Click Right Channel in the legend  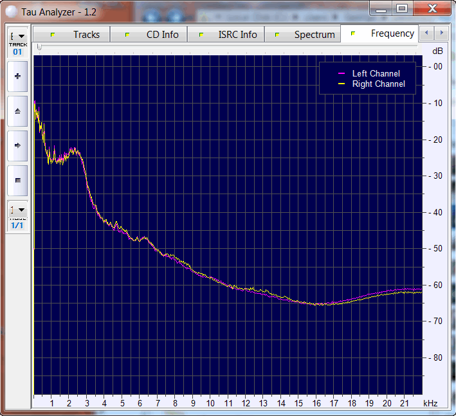click(378, 84)
